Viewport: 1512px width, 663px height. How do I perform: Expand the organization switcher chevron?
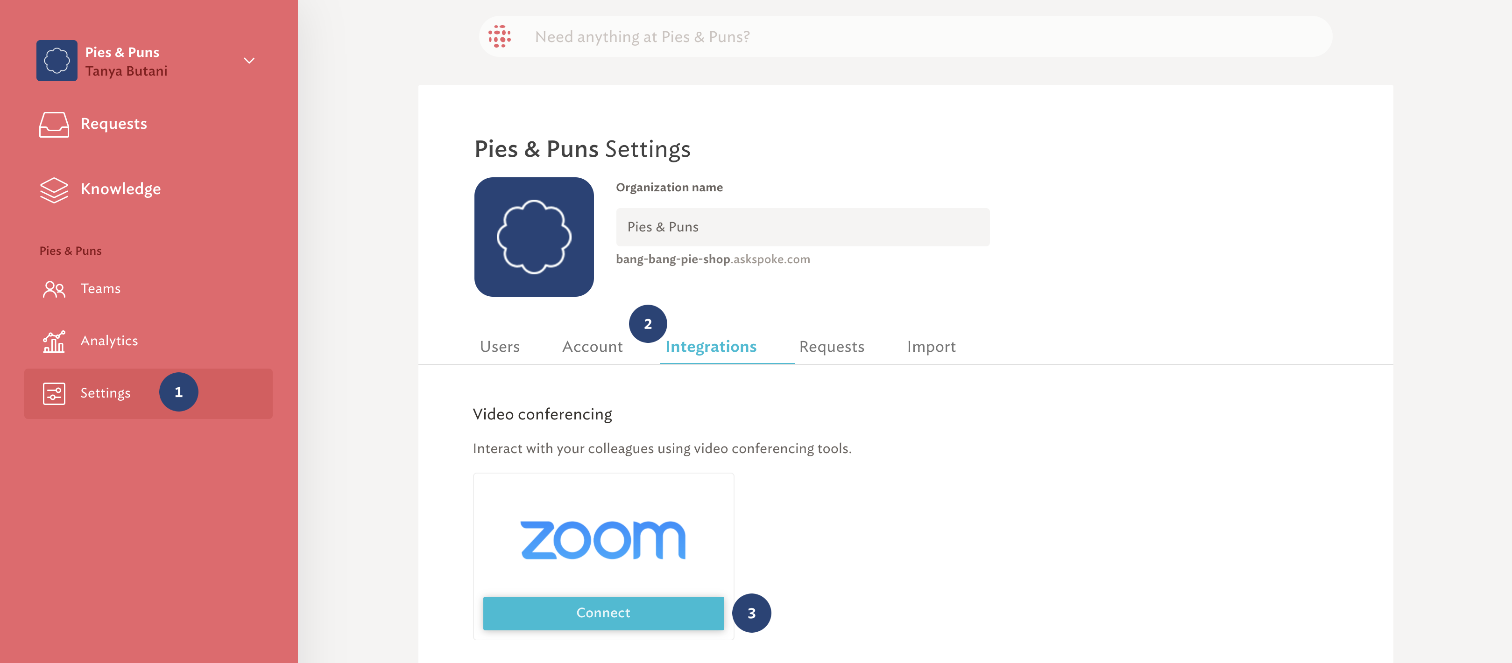249,61
